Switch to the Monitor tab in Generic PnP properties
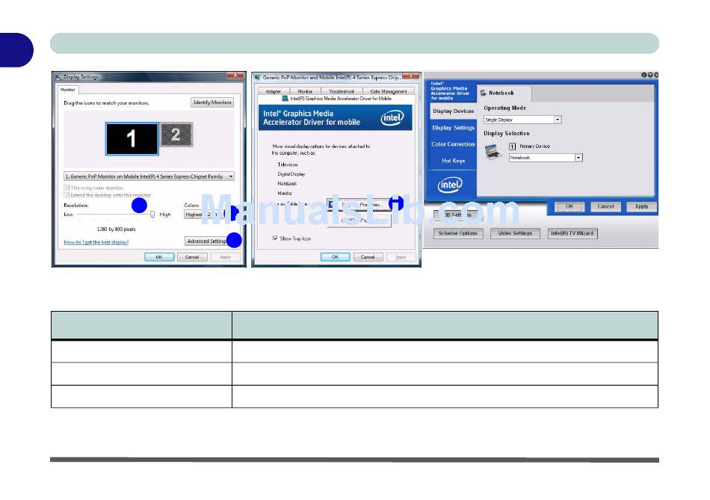The image size is (710, 500). 305,91
